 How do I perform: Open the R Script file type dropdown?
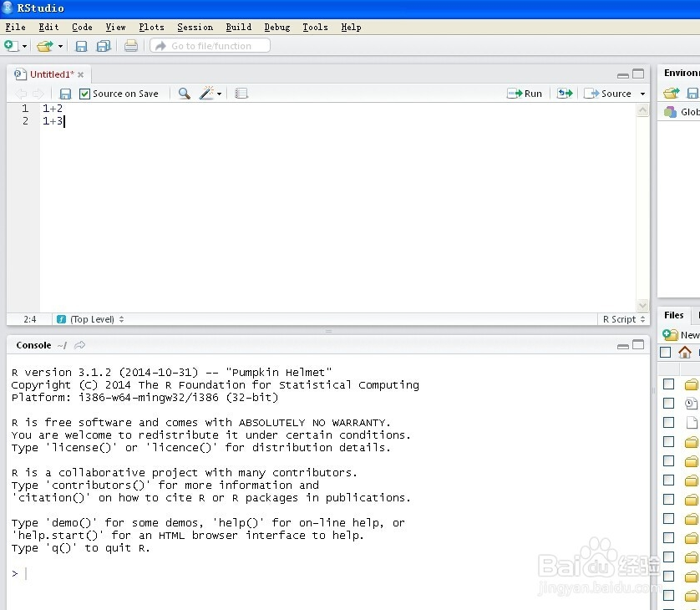624,319
